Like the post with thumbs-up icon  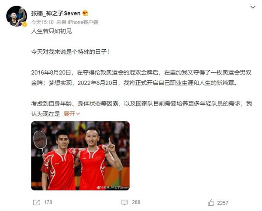(x=211, y=203)
